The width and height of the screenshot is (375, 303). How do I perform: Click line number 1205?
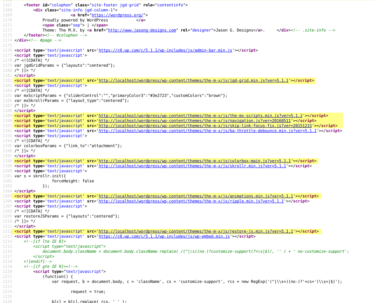tap(7, 196)
